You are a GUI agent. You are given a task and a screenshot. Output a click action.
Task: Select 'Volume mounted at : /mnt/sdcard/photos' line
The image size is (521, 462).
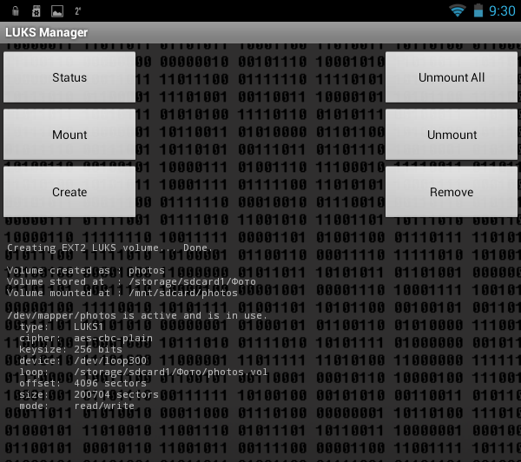pyautogui.click(x=122, y=294)
